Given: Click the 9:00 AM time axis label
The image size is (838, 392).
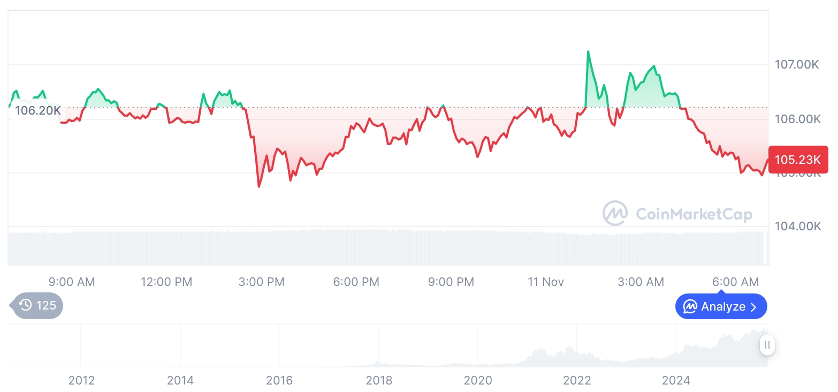Looking at the screenshot, I should pyautogui.click(x=72, y=282).
